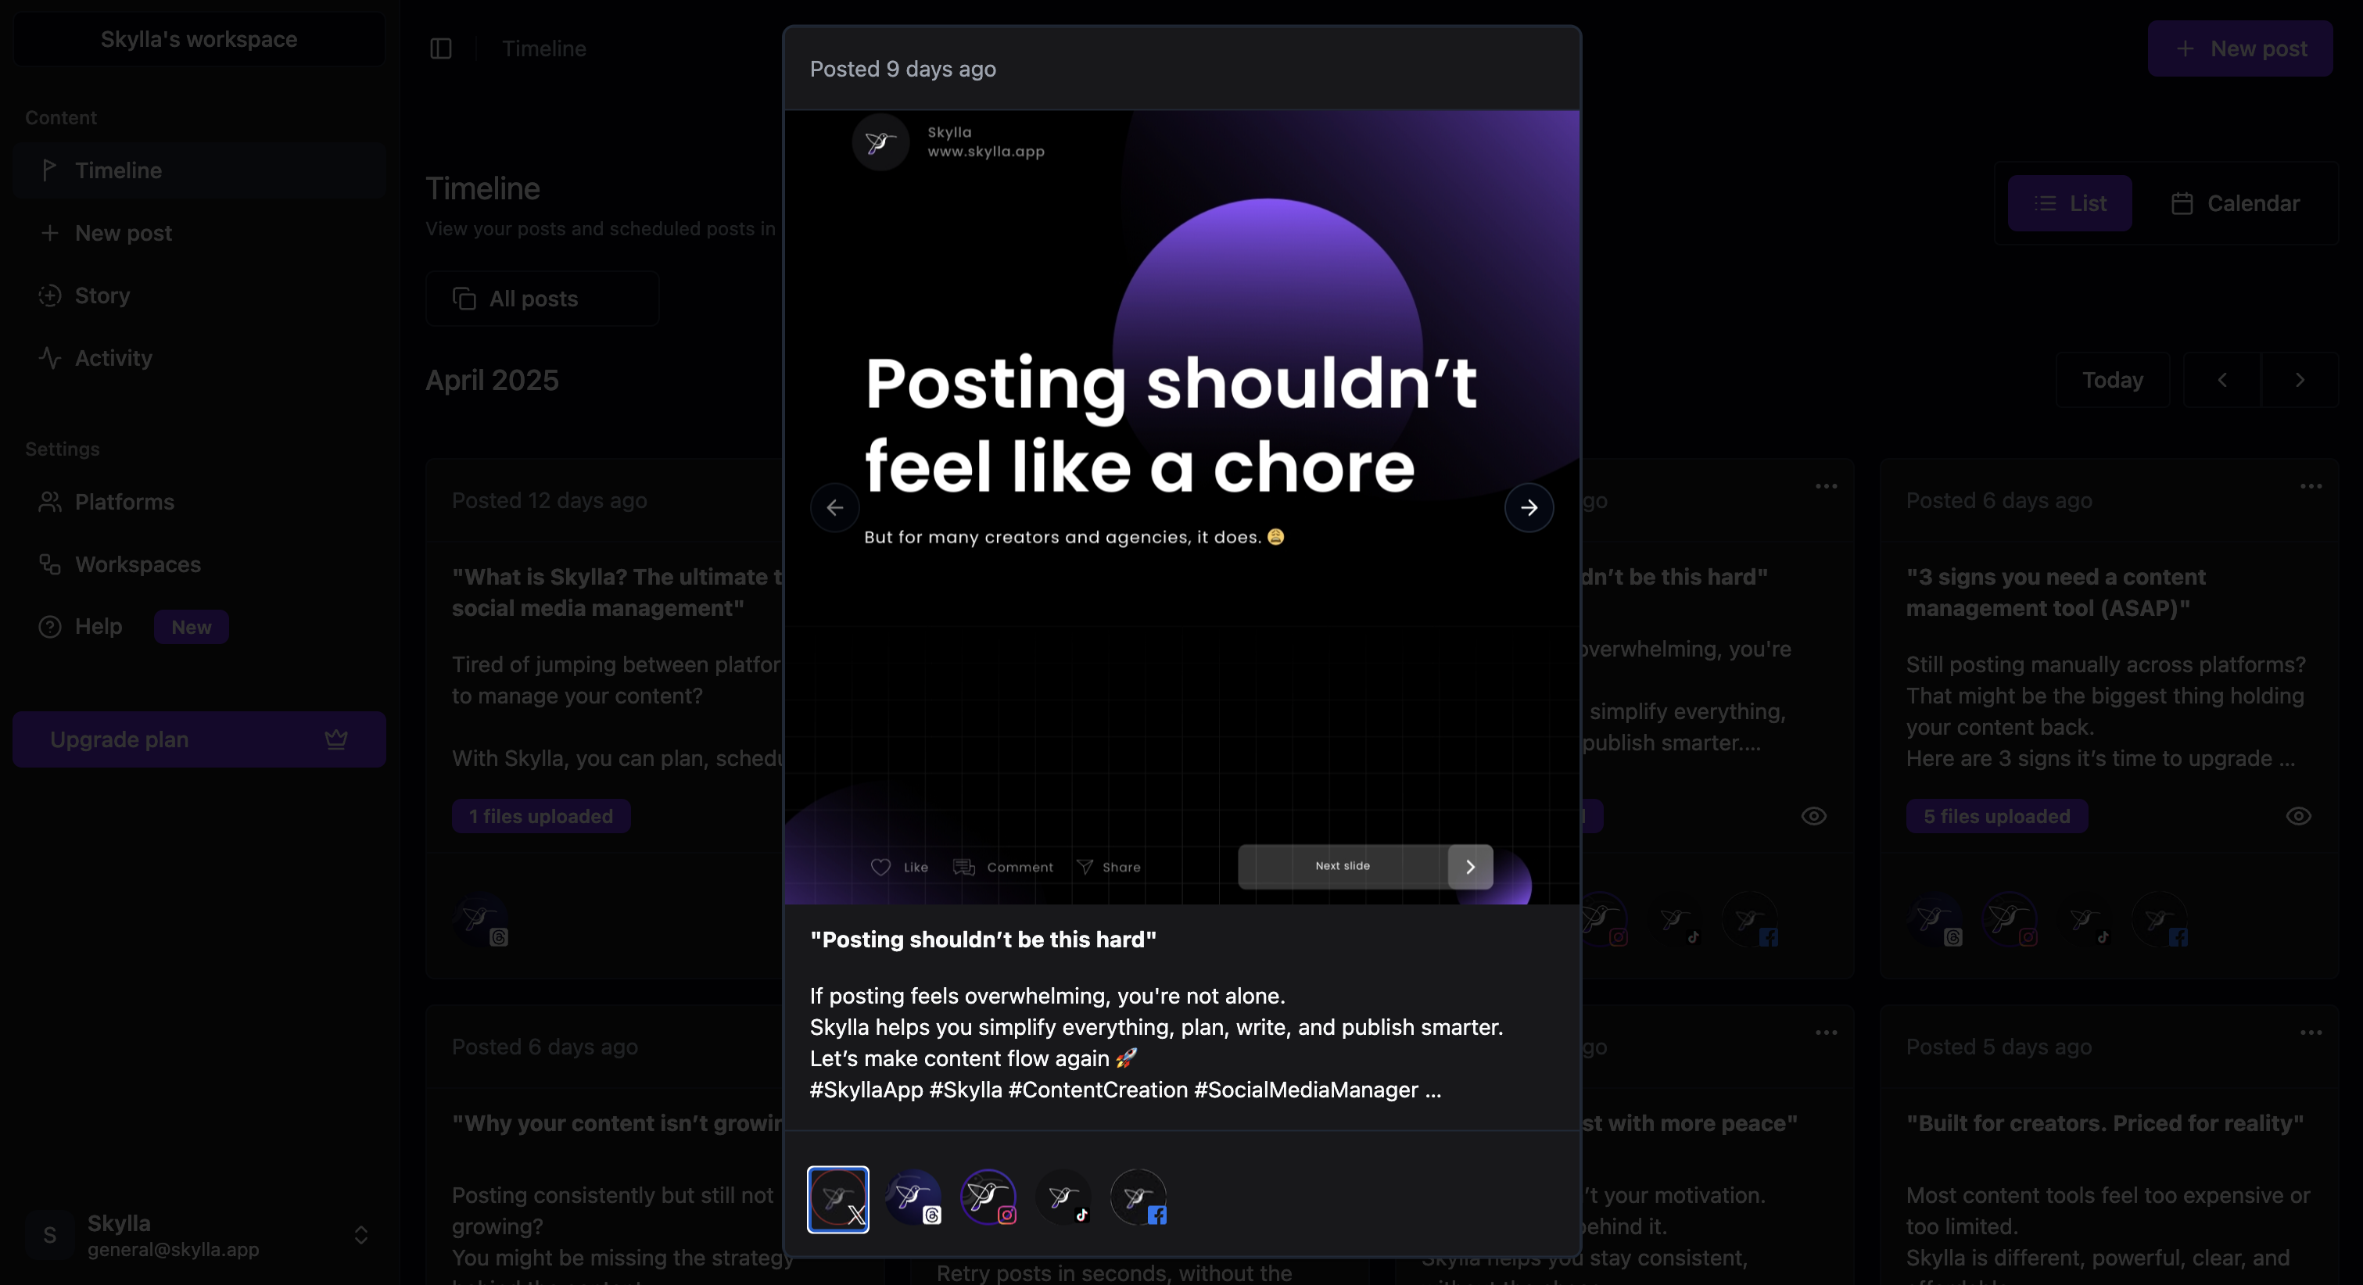
Task: Click the post image slide preview
Action: click(1181, 507)
